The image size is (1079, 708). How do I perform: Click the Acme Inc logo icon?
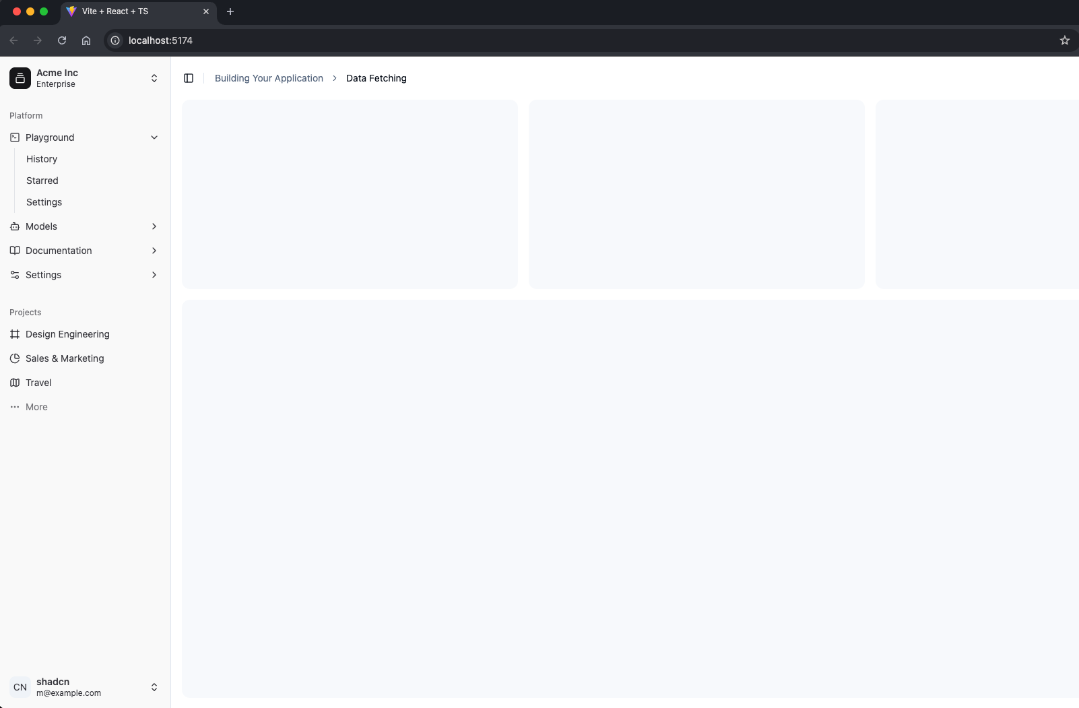(20, 78)
